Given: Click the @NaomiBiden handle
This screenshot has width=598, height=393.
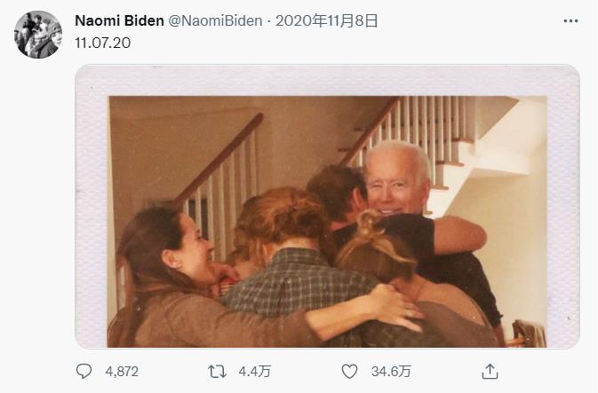Looking at the screenshot, I should coord(215,20).
